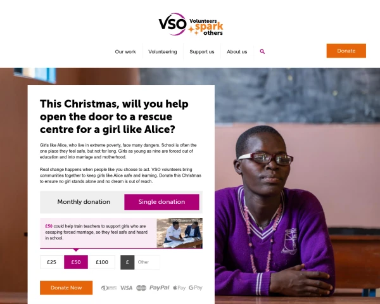The image size is (380, 304).
Task: Choose the £25 donation amount
Action: tap(52, 262)
